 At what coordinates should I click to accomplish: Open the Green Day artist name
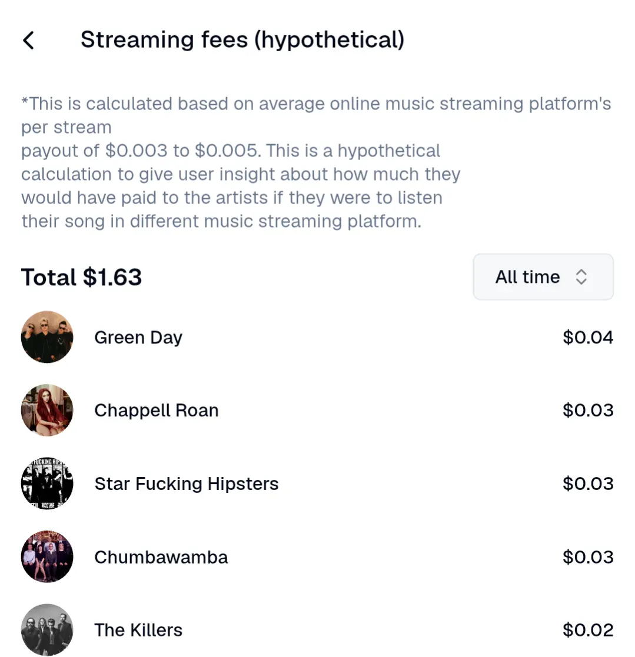[x=138, y=338]
